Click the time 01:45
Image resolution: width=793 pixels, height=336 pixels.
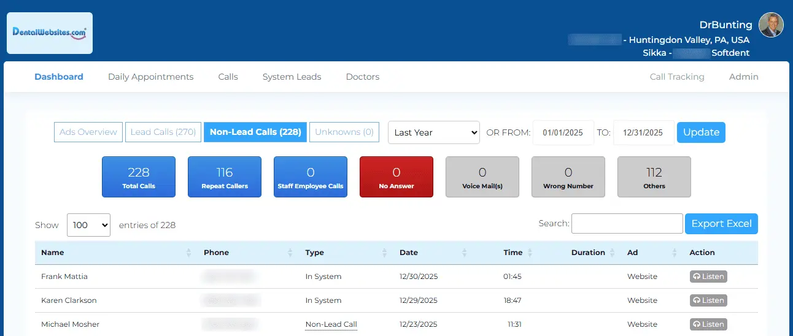coord(513,277)
